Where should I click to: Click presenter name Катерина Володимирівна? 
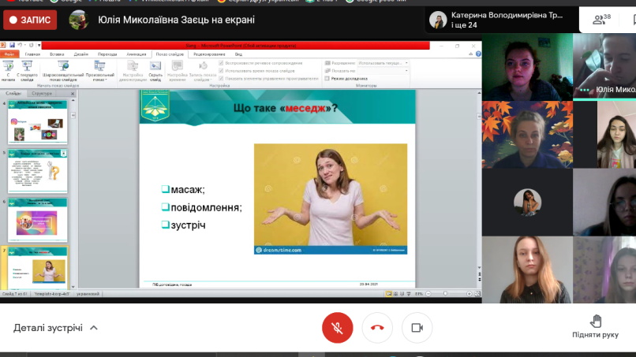(x=507, y=15)
